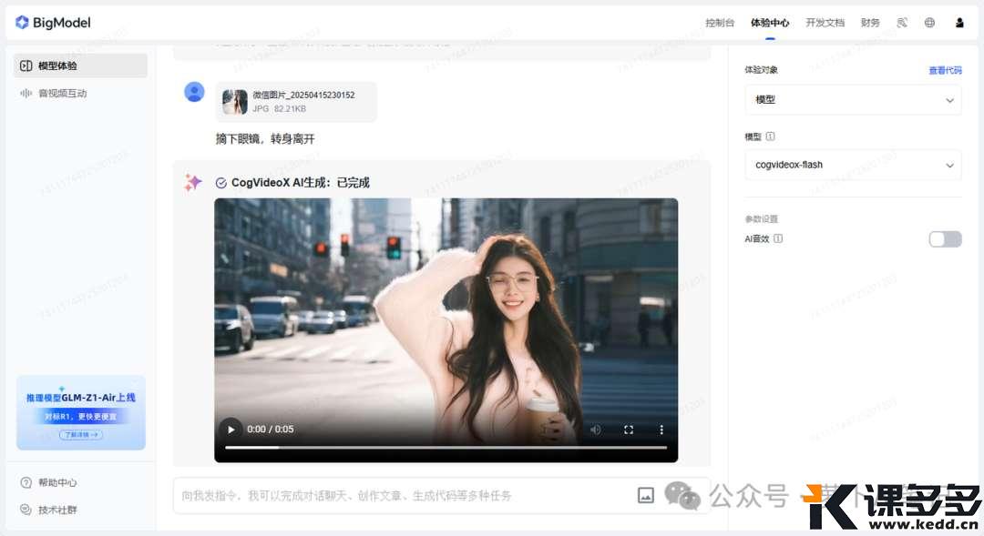Open the video more-options menu

click(661, 430)
